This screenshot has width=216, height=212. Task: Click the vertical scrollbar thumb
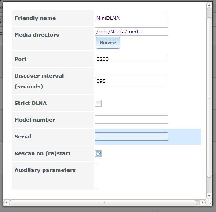[x=209, y=97]
